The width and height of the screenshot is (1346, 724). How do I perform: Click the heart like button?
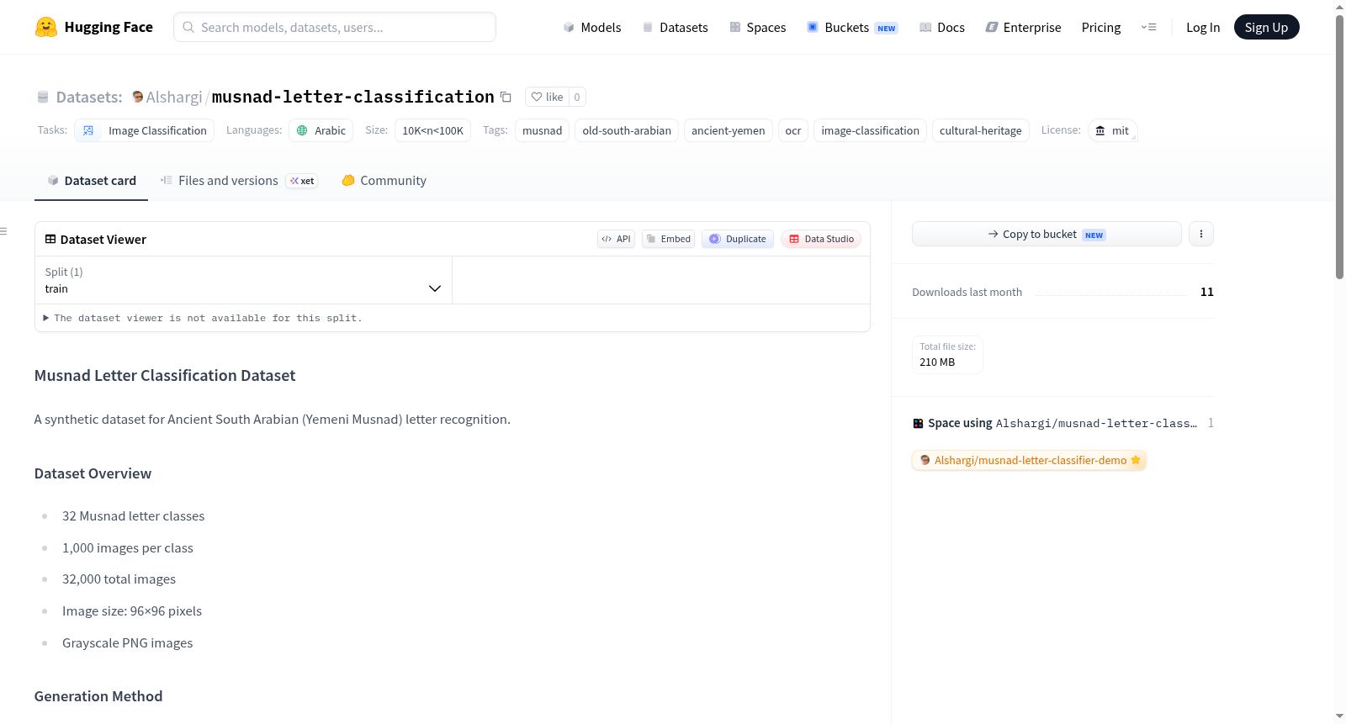[x=547, y=97]
